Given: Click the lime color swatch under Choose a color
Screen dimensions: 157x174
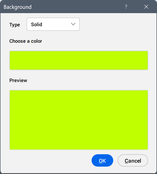Looking at the screenshot, I should pyautogui.click(x=78, y=60).
